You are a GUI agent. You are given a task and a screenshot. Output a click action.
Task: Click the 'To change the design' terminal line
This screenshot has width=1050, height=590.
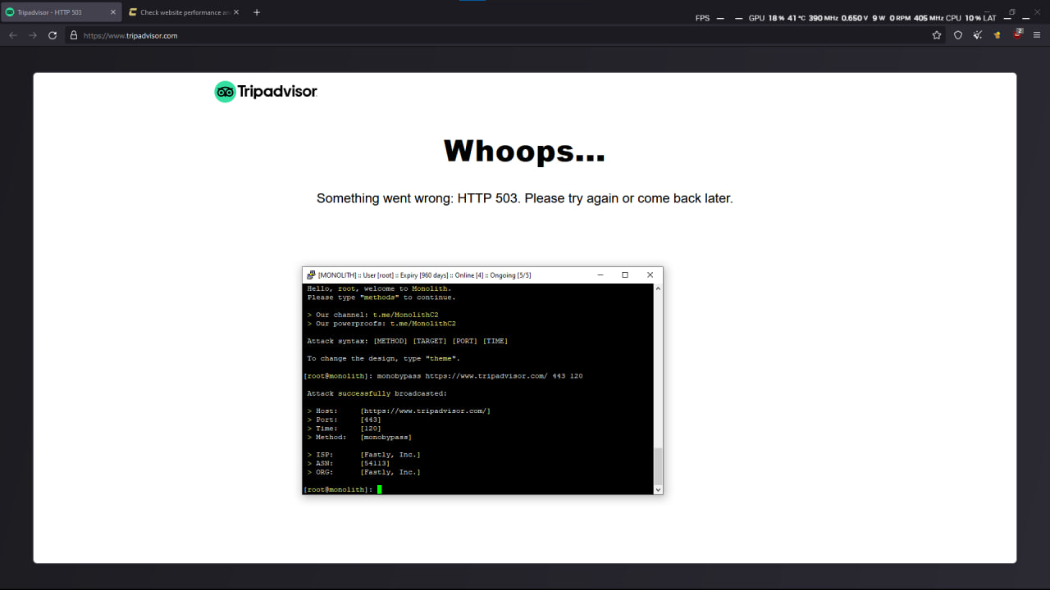[384, 358]
